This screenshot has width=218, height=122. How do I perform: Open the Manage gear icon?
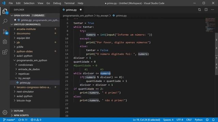5,112
